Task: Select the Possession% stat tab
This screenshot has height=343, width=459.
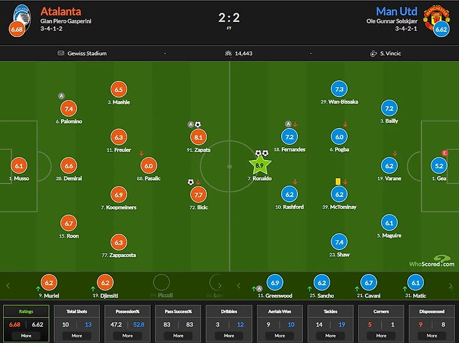Action: click(x=128, y=311)
